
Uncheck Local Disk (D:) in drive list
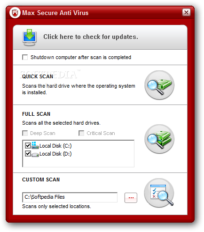pos(28,154)
